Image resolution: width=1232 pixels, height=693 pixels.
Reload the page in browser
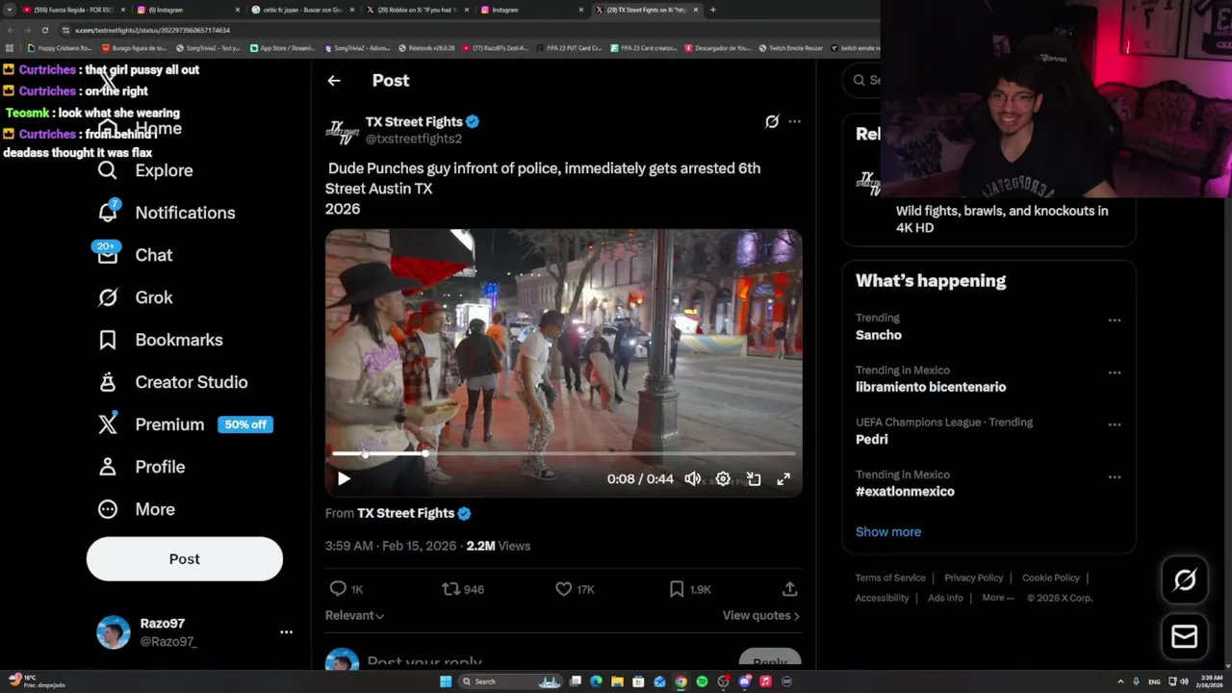coord(44,30)
